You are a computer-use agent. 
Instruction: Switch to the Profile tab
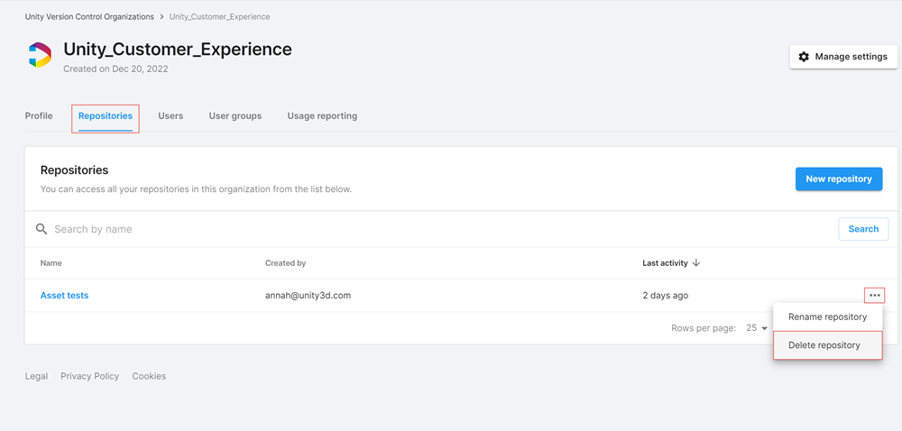tap(39, 116)
